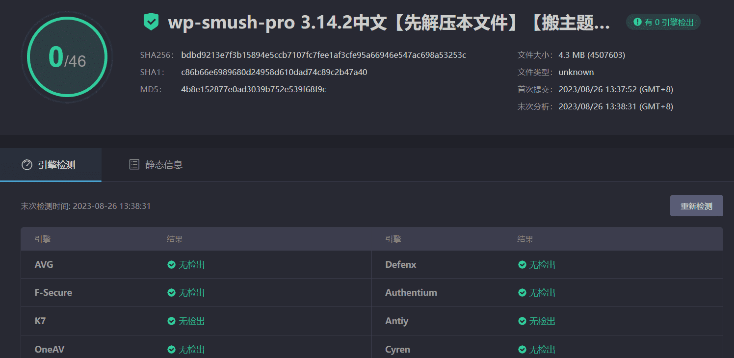Click the exclamation icon in the detection badge
Viewport: 734px width, 358px height.
click(x=637, y=22)
